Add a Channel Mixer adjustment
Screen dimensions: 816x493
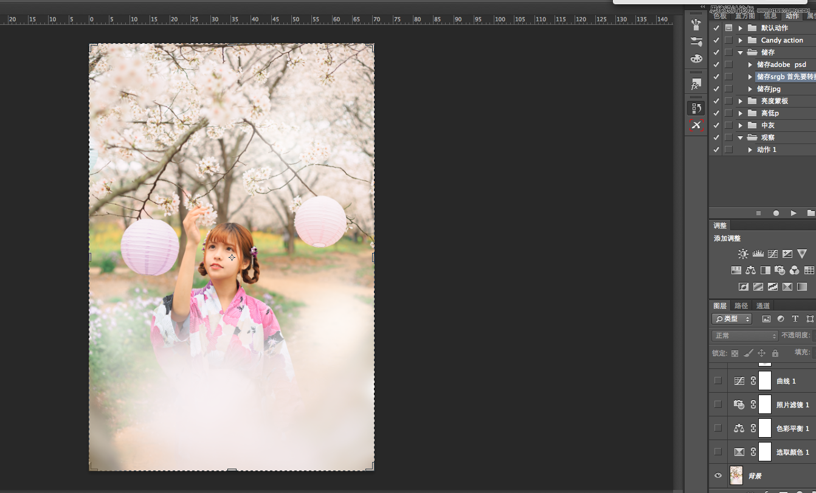coord(795,270)
